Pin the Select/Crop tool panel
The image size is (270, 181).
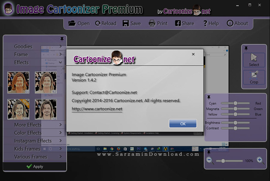coord(246,48)
